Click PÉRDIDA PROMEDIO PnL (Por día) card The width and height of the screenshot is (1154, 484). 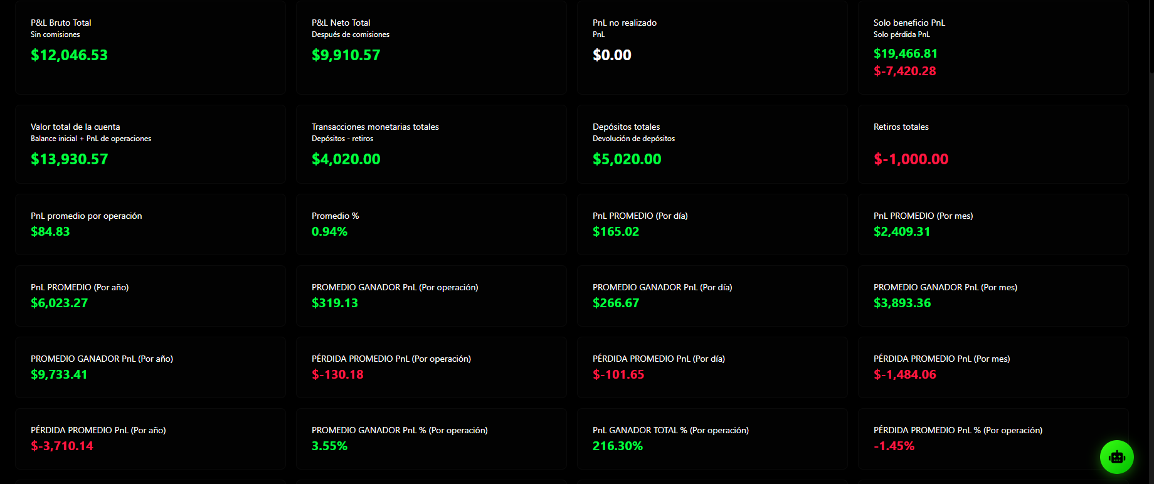(x=712, y=367)
